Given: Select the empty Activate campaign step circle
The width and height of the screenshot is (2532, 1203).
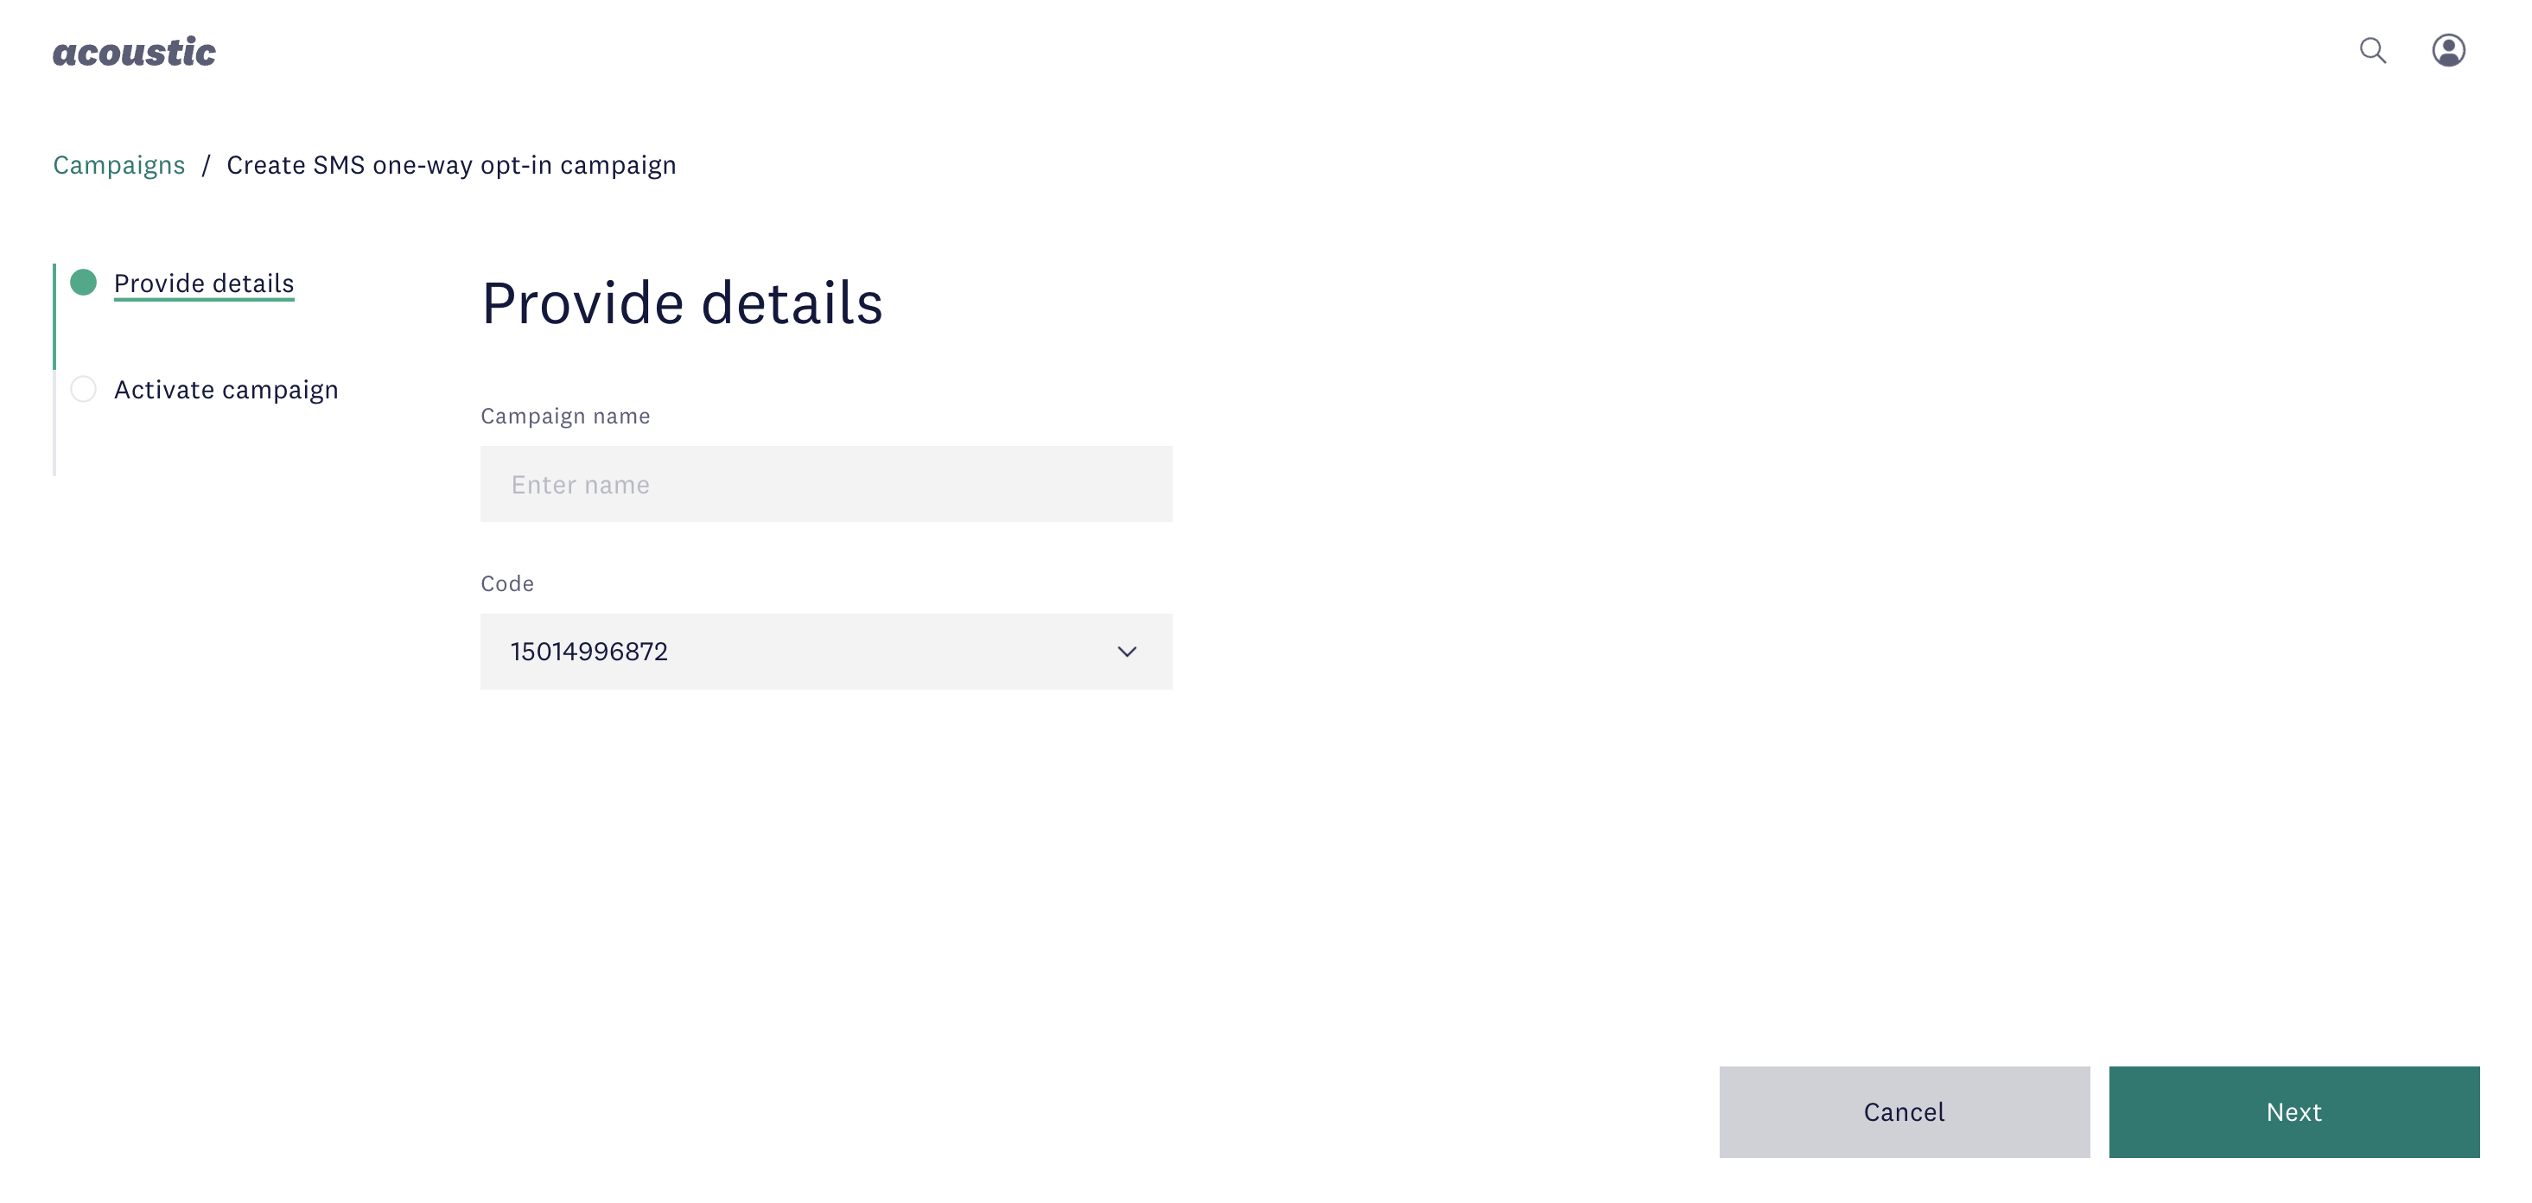Looking at the screenshot, I should (84, 389).
